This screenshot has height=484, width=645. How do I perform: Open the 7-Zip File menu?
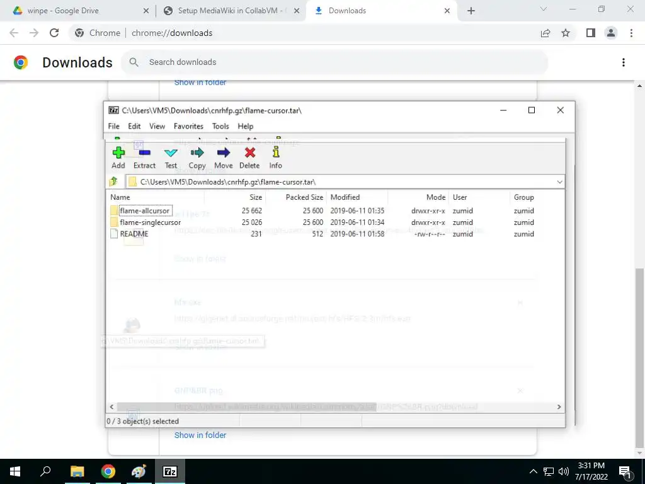pos(113,126)
